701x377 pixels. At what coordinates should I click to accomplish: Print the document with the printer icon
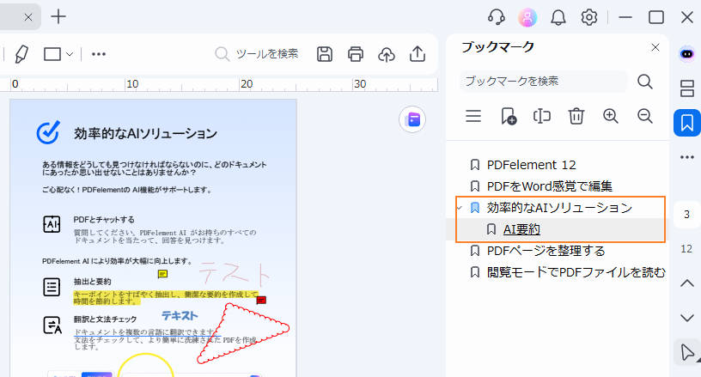tap(356, 54)
